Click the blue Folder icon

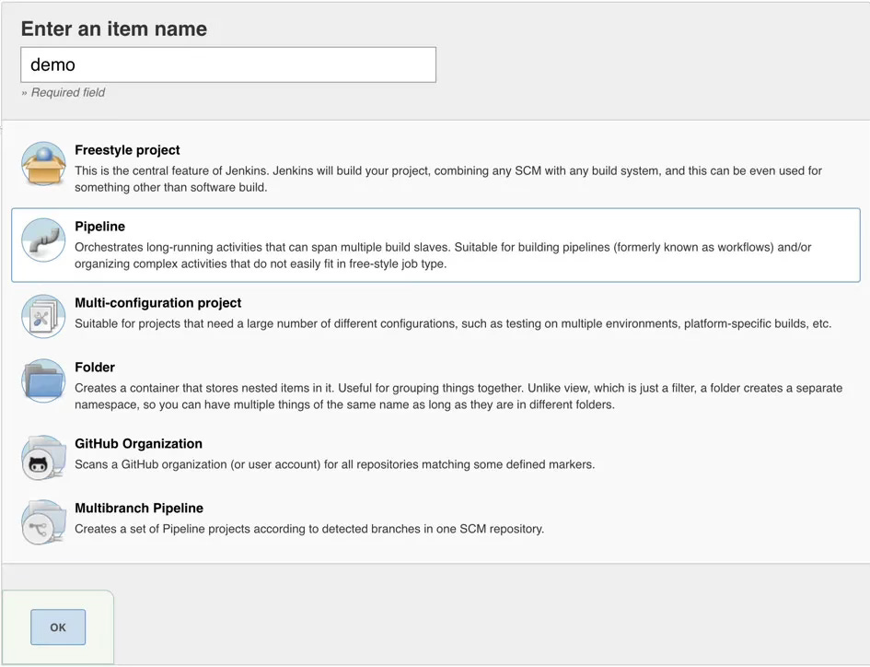[x=43, y=380]
